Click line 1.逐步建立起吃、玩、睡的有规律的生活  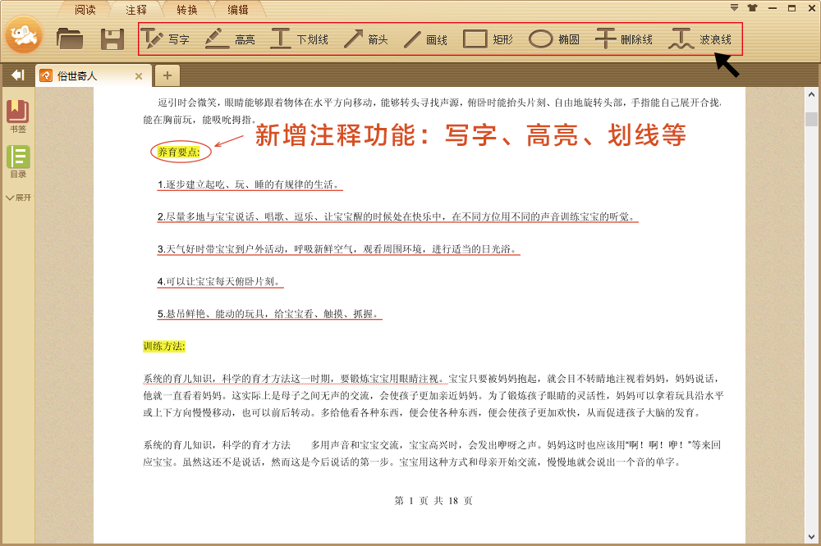[250, 184]
